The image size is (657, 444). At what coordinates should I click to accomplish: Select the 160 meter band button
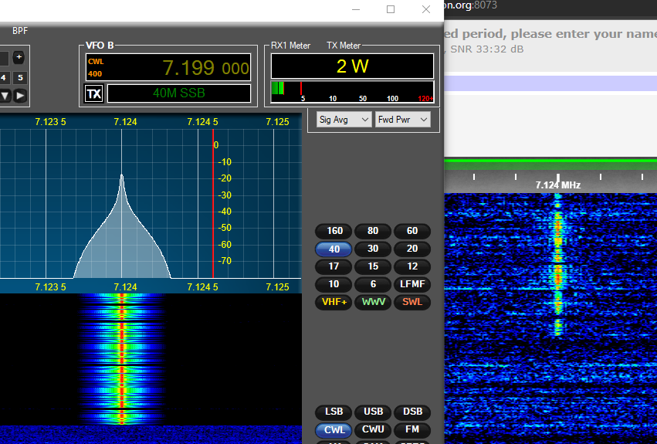pos(334,231)
